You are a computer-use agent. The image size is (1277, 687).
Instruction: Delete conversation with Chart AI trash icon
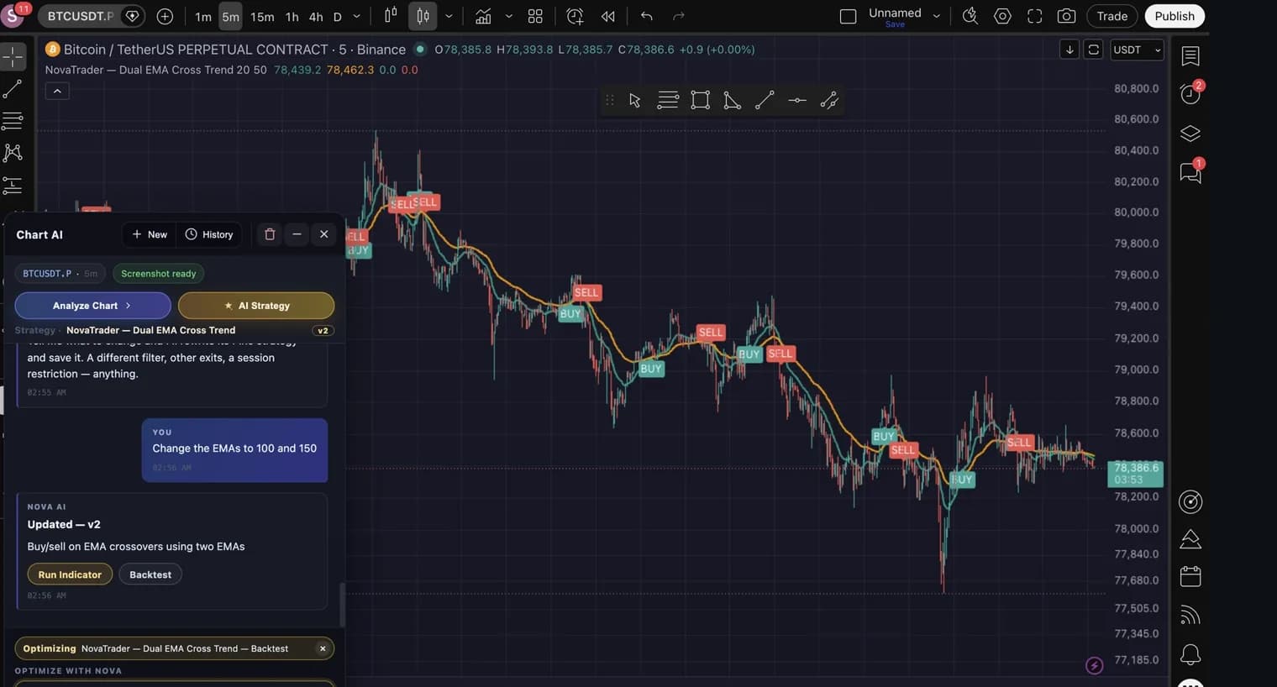tap(270, 234)
